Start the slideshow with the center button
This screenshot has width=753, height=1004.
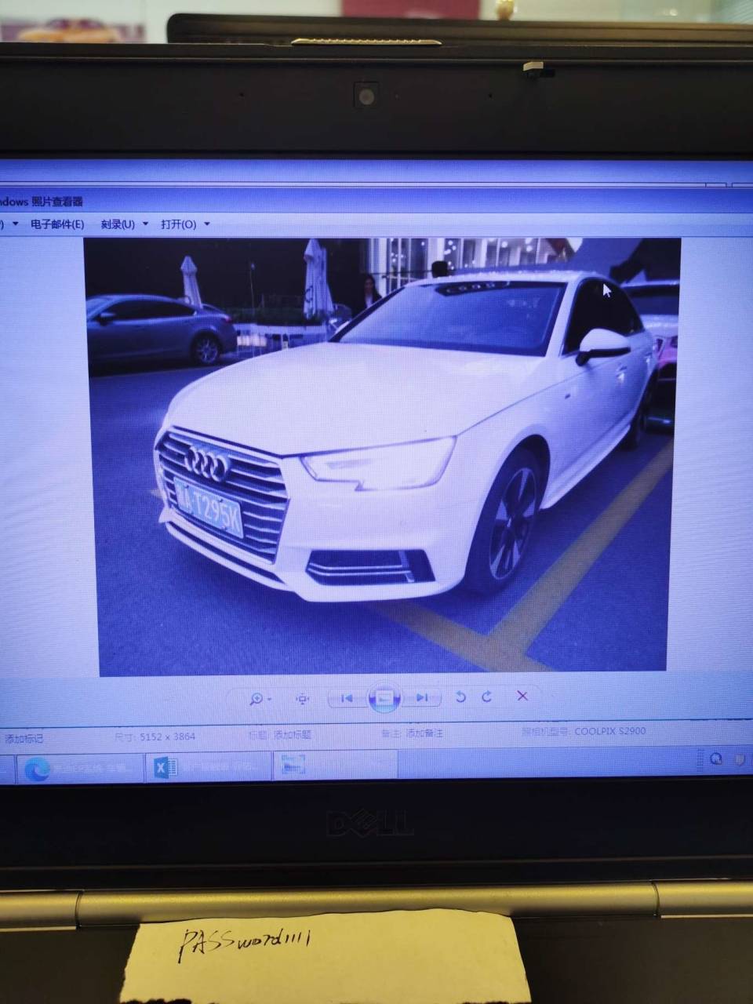tap(384, 698)
